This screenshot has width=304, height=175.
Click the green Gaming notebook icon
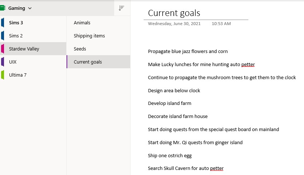click(3, 8)
